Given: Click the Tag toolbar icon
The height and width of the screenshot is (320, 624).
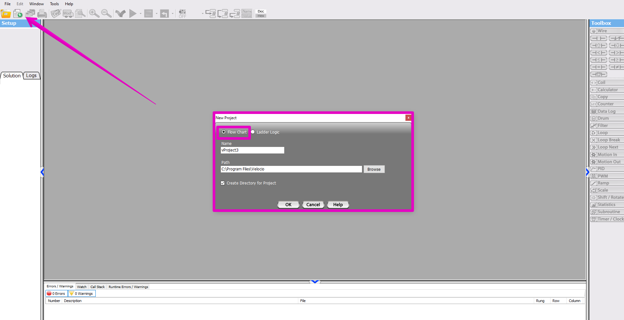Looking at the screenshot, I should point(56,14).
